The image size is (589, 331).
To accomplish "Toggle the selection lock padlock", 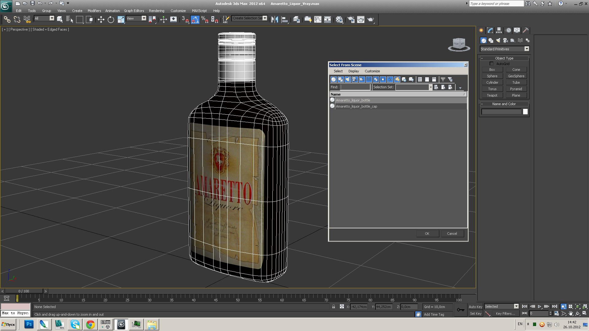I will (x=333, y=306).
